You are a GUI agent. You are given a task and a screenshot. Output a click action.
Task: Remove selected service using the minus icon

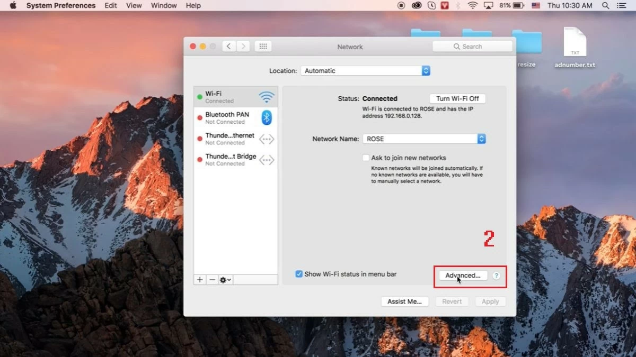pyautogui.click(x=212, y=279)
